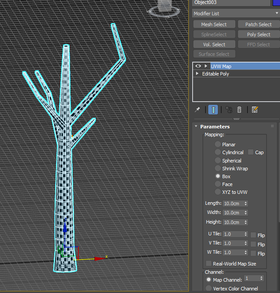Pin the modifier stack
Viewport: 280px width, 293px height.
[197, 110]
